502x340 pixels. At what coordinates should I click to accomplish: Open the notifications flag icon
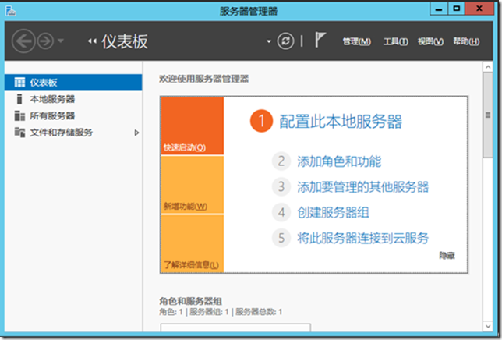[x=320, y=40]
